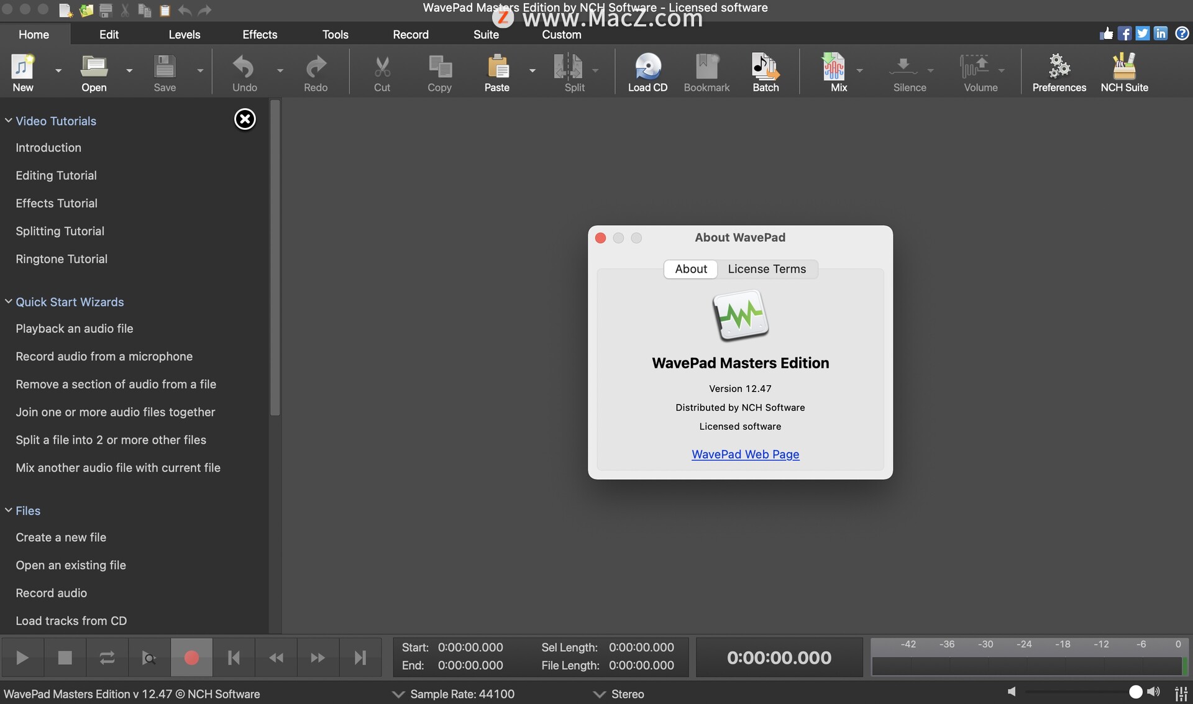Click the Facebook share icon

[1124, 34]
